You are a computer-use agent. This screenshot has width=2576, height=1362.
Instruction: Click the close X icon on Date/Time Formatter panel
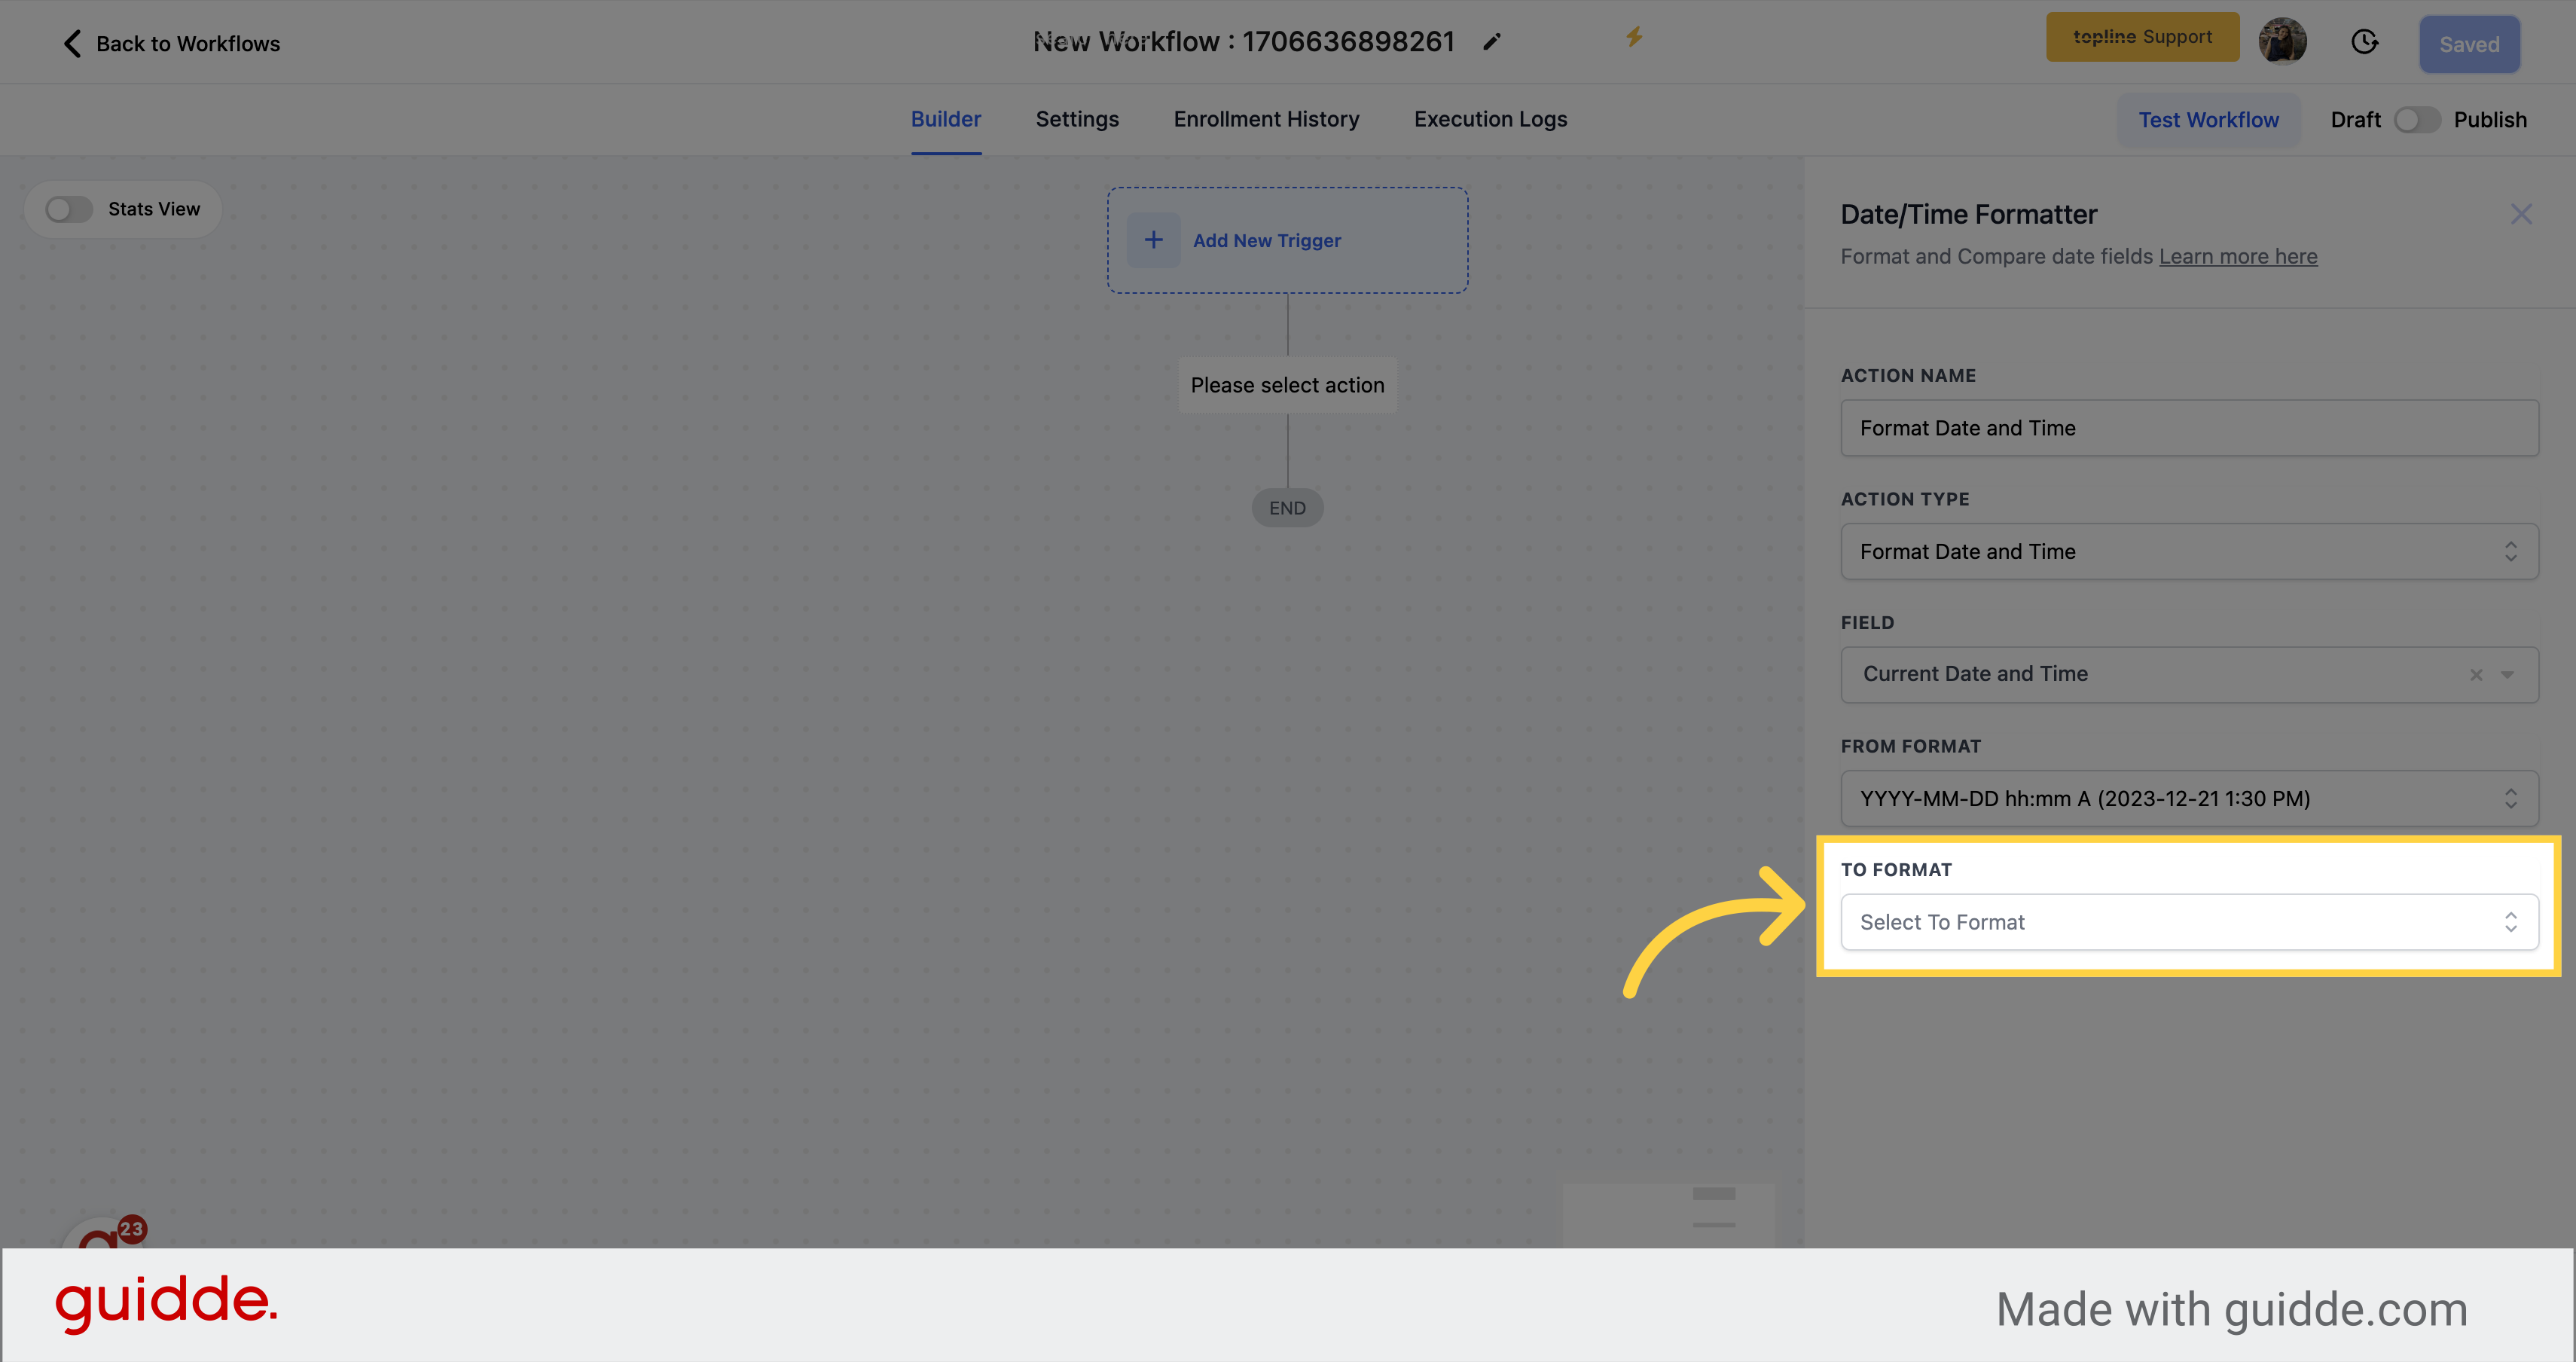[x=2522, y=215]
